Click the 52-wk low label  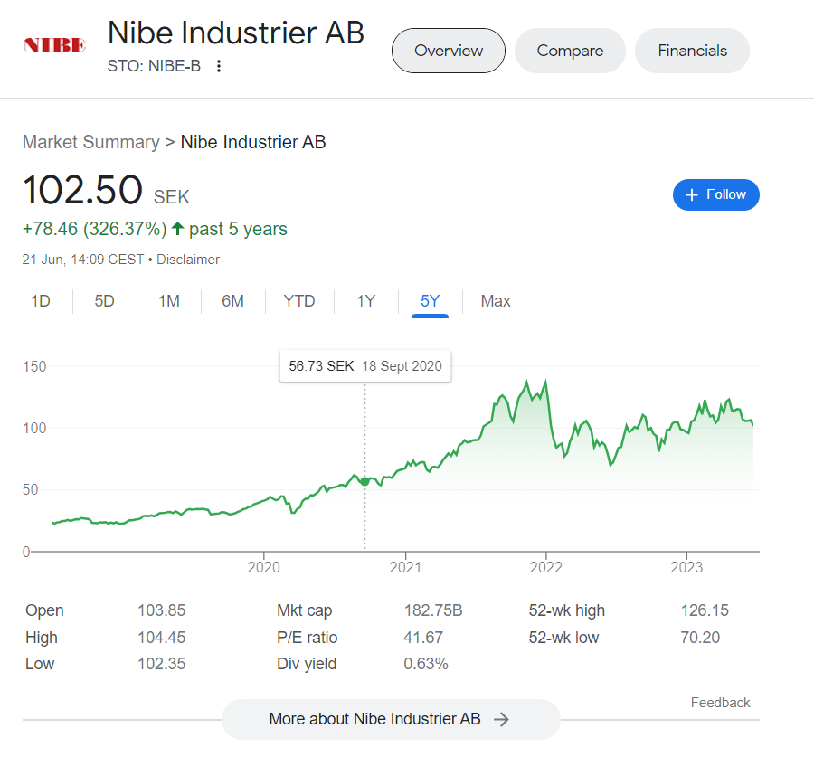[563, 637]
